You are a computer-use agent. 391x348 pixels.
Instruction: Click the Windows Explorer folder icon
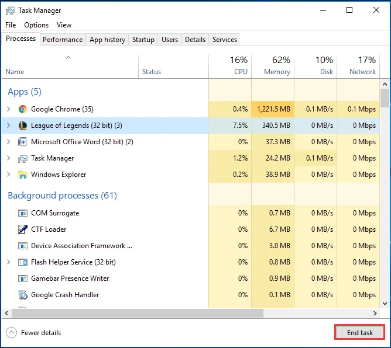23,175
